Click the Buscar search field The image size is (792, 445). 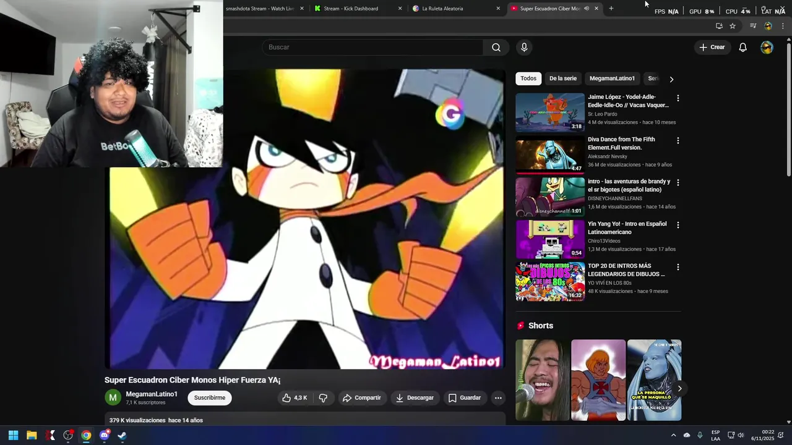tap(372, 48)
